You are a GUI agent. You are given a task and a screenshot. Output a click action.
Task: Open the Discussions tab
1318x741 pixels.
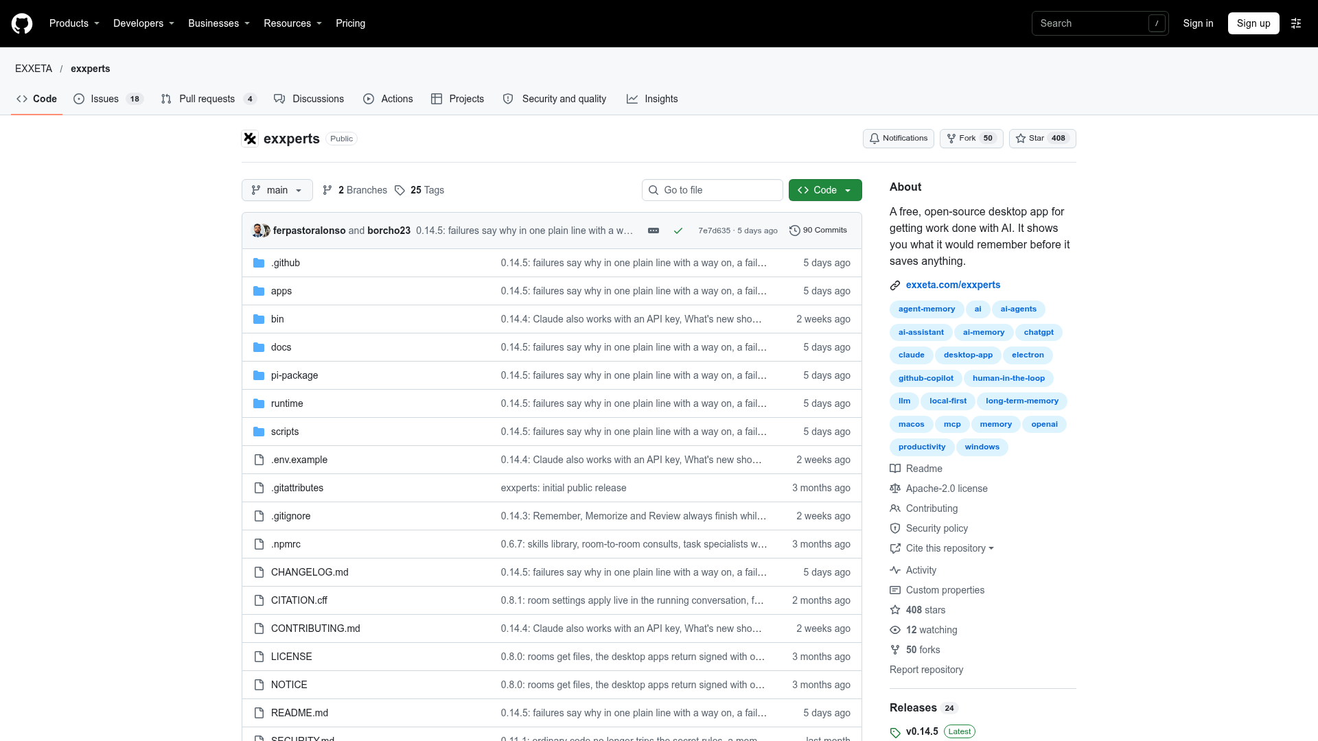309,99
